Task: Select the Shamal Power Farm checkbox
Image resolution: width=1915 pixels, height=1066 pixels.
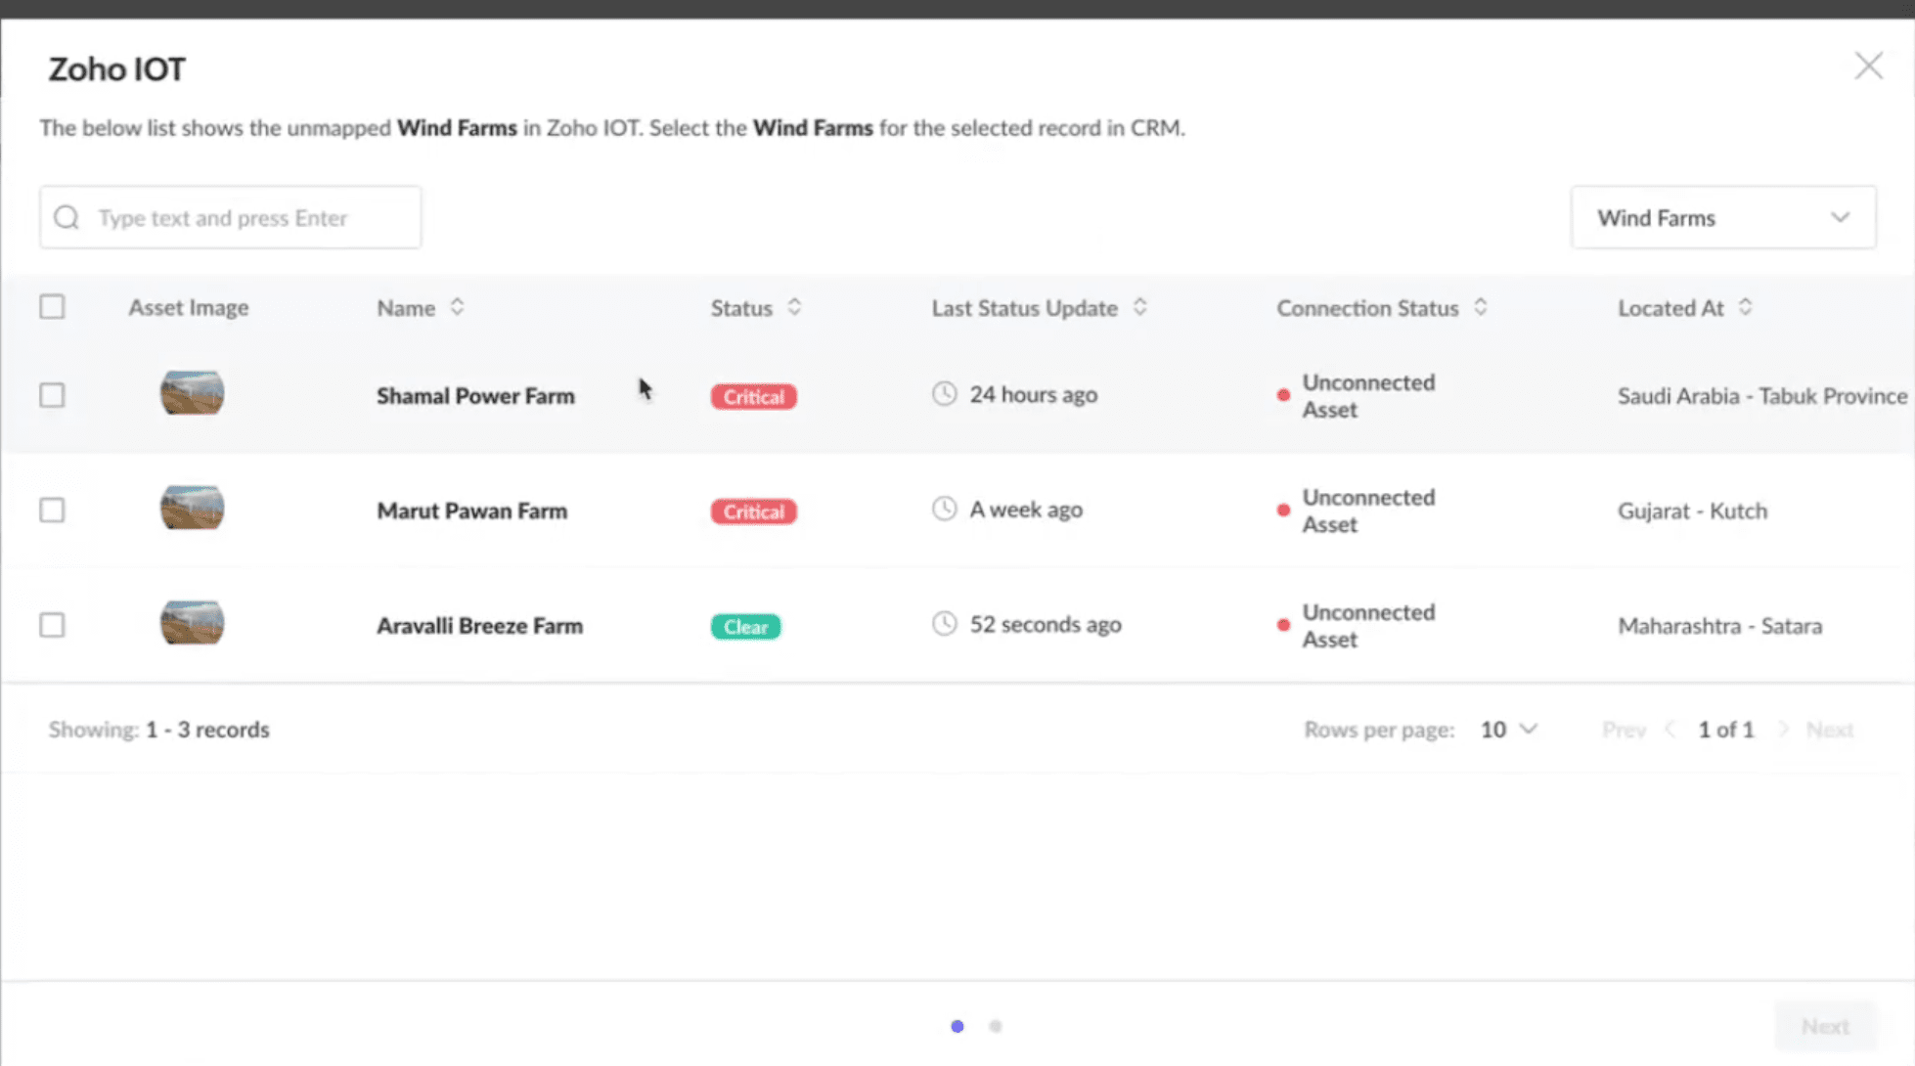Action: click(53, 395)
